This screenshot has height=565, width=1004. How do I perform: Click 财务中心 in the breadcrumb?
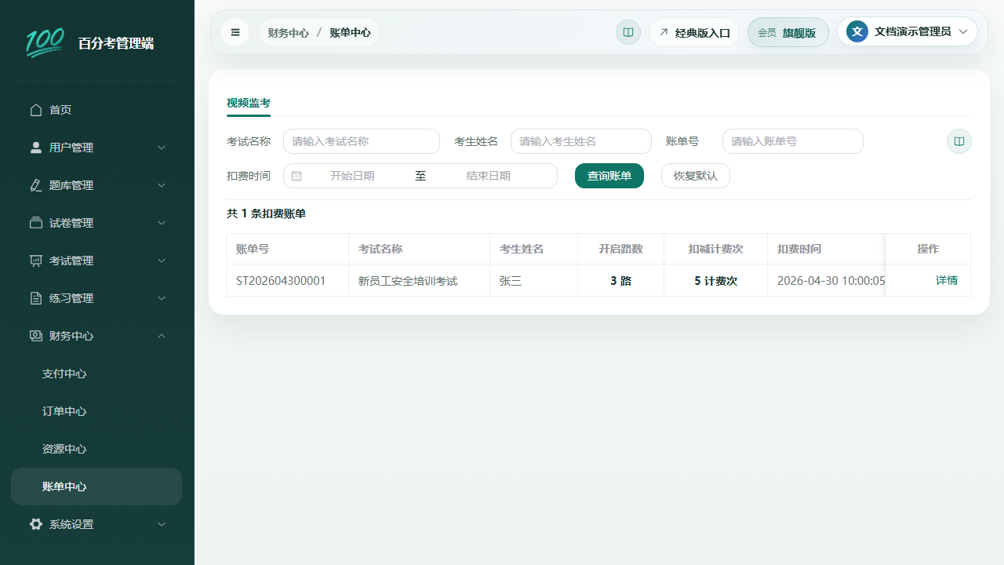coord(288,33)
